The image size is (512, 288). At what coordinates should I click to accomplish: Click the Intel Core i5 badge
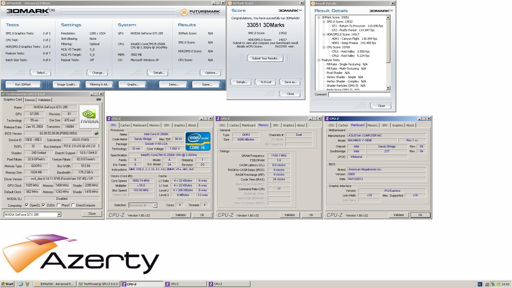point(198,141)
